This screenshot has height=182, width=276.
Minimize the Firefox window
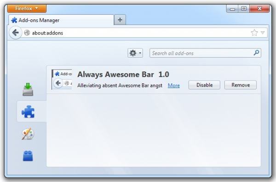[232, 8]
